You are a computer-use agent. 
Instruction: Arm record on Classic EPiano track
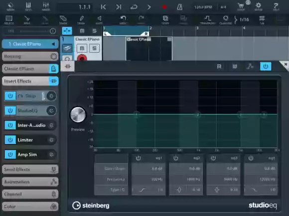click(x=82, y=58)
